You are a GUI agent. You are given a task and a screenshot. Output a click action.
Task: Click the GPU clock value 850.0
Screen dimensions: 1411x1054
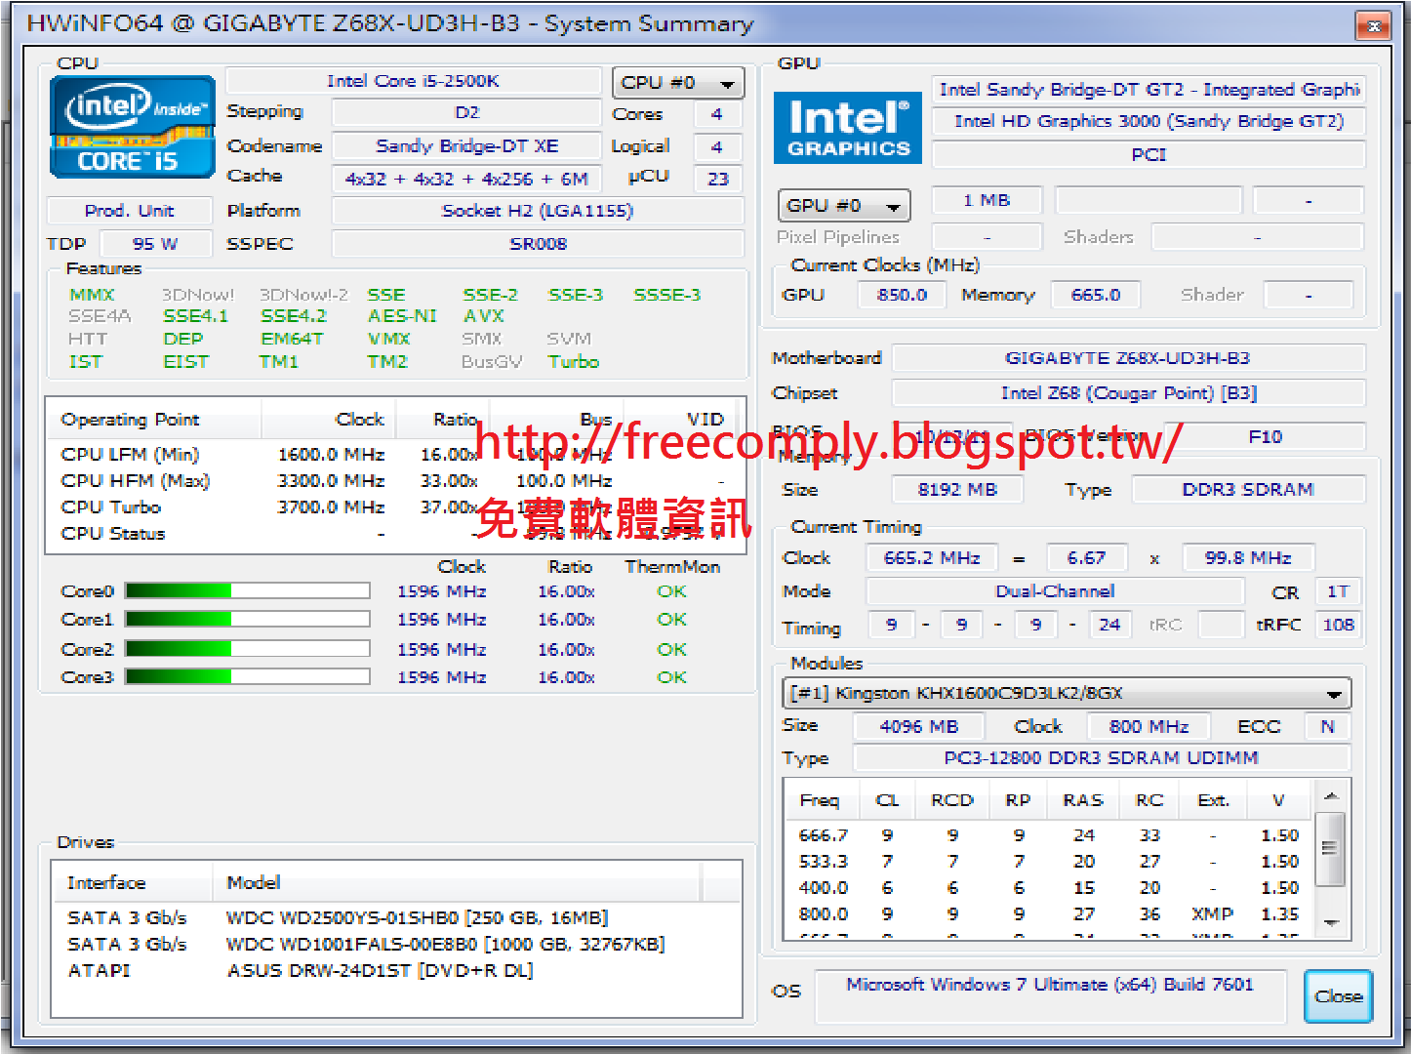click(902, 295)
